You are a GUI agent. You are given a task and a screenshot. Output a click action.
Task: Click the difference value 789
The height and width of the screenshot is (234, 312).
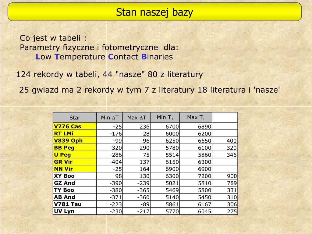pos(232,183)
